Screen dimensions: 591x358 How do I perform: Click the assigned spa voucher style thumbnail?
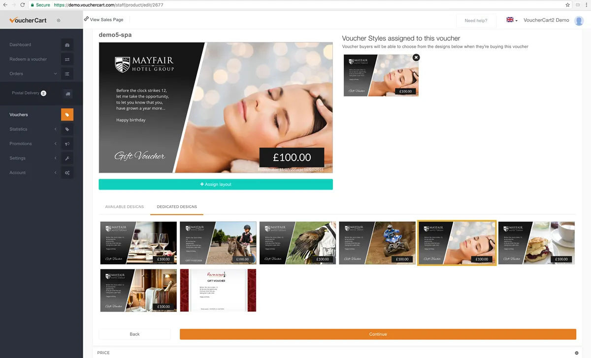[381, 75]
